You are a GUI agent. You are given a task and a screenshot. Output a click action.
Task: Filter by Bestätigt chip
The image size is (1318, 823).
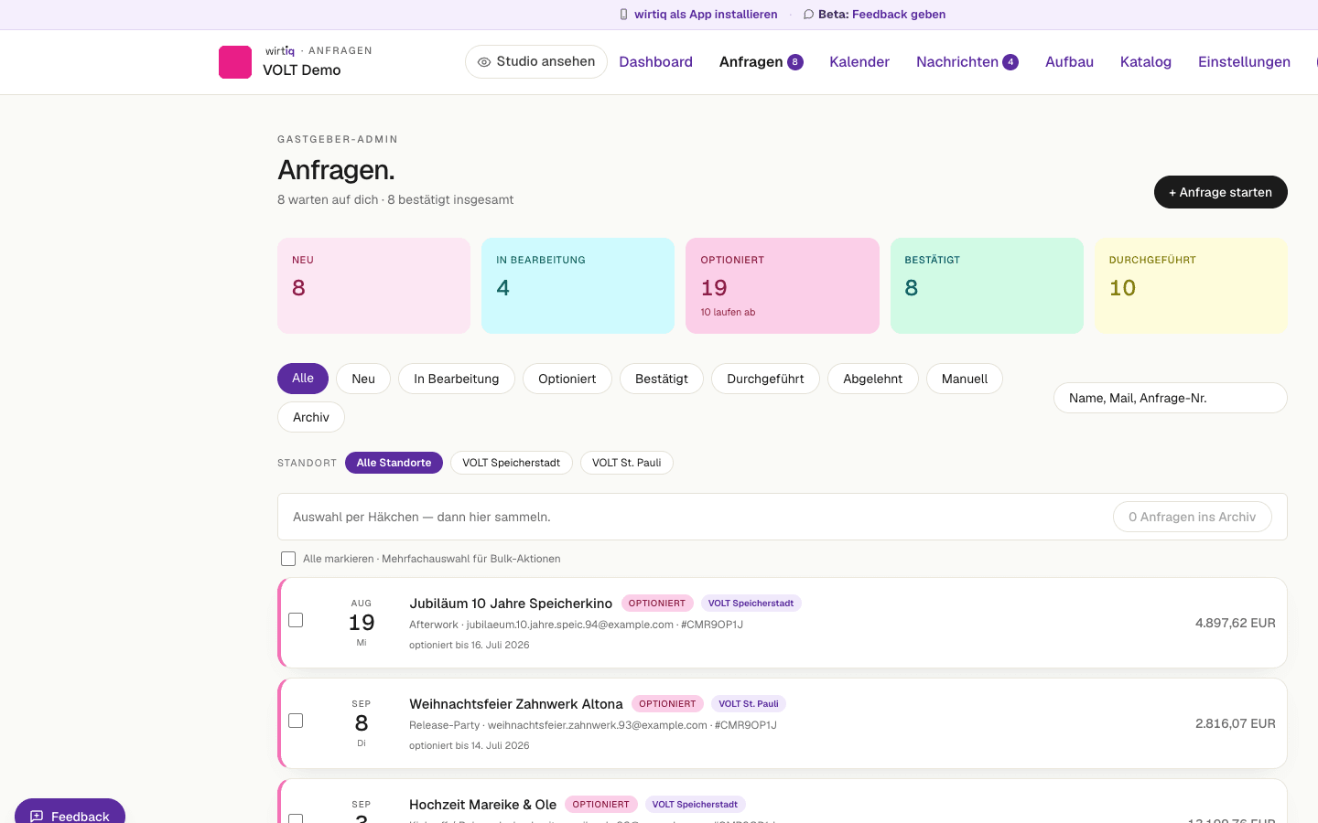click(x=662, y=379)
